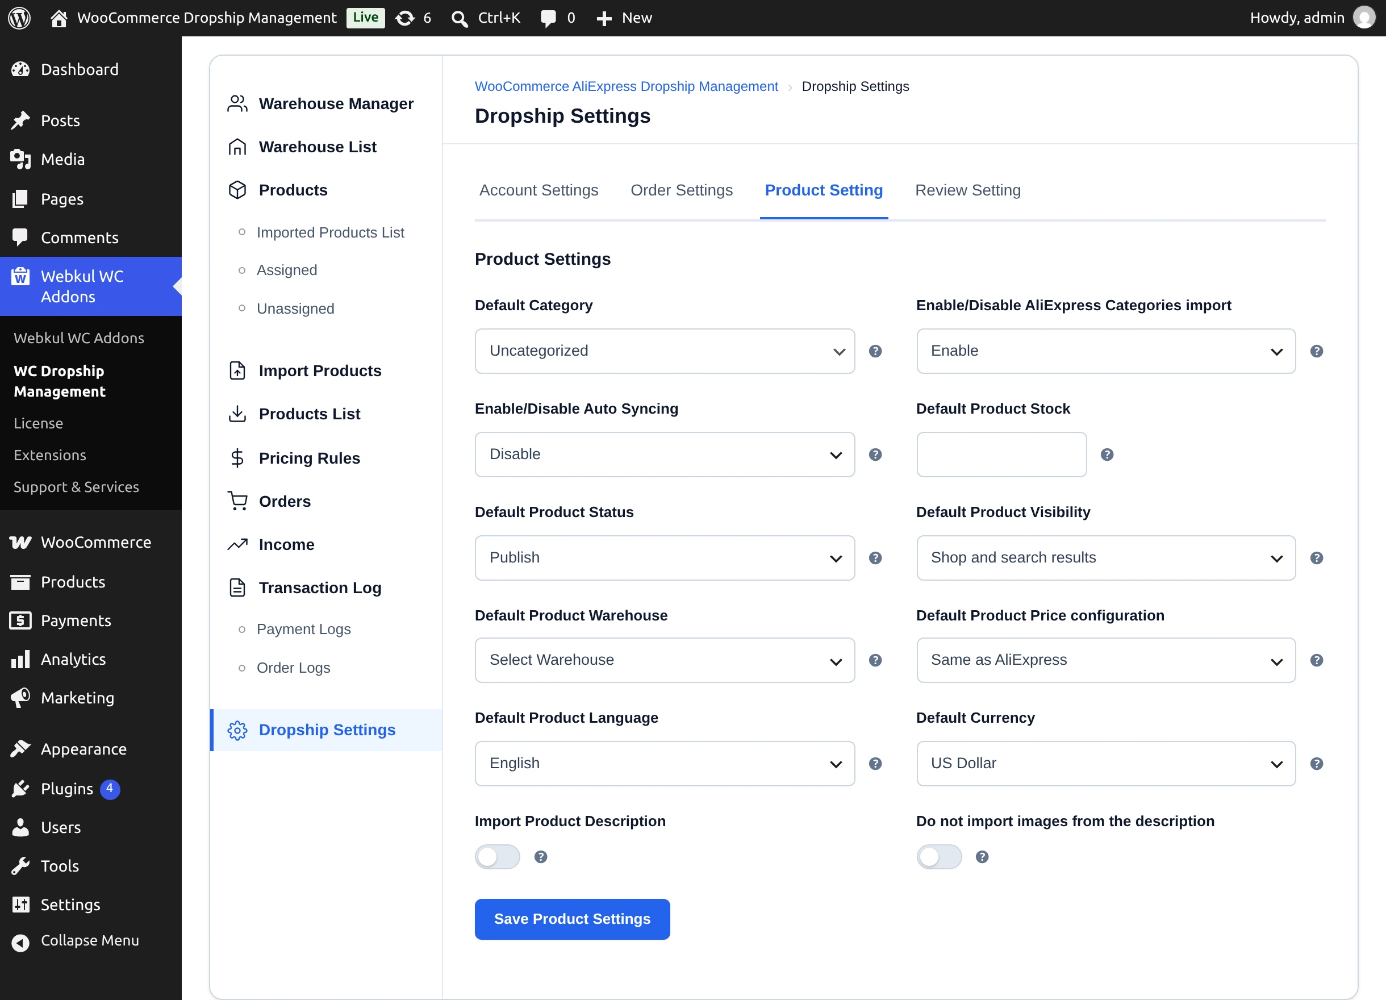Click help icon beside Default Product Stock
The image size is (1386, 1000).
pyautogui.click(x=1107, y=454)
